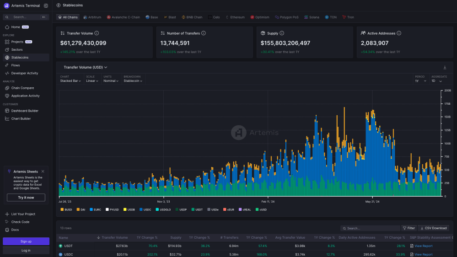Image resolution: width=457 pixels, height=257 pixels.
Task: Filter by TON chain
Action: pos(330,17)
